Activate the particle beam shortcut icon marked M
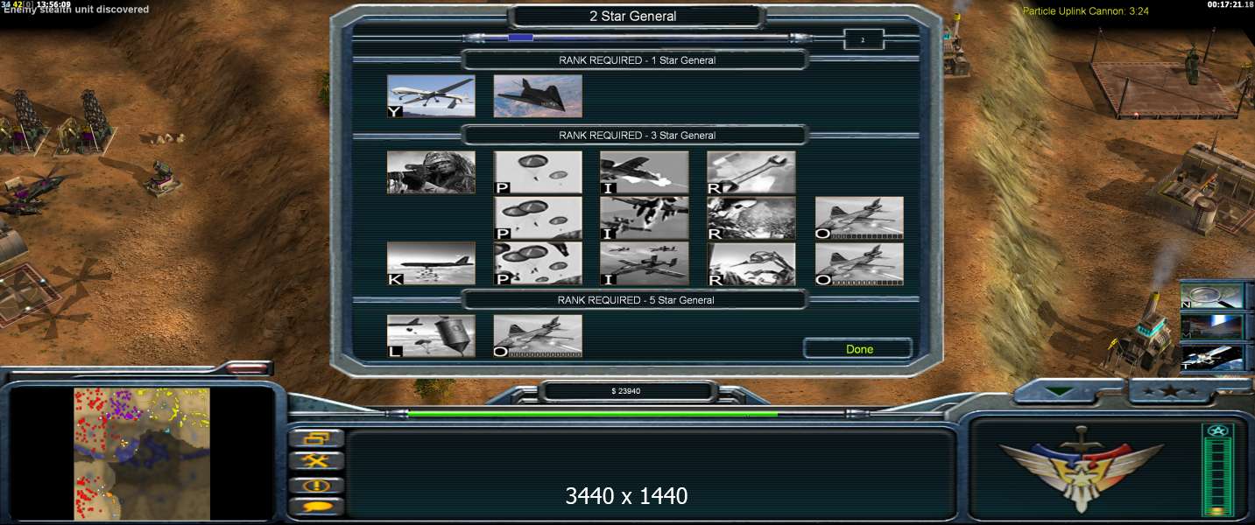This screenshot has width=1255, height=525. coord(1211,327)
